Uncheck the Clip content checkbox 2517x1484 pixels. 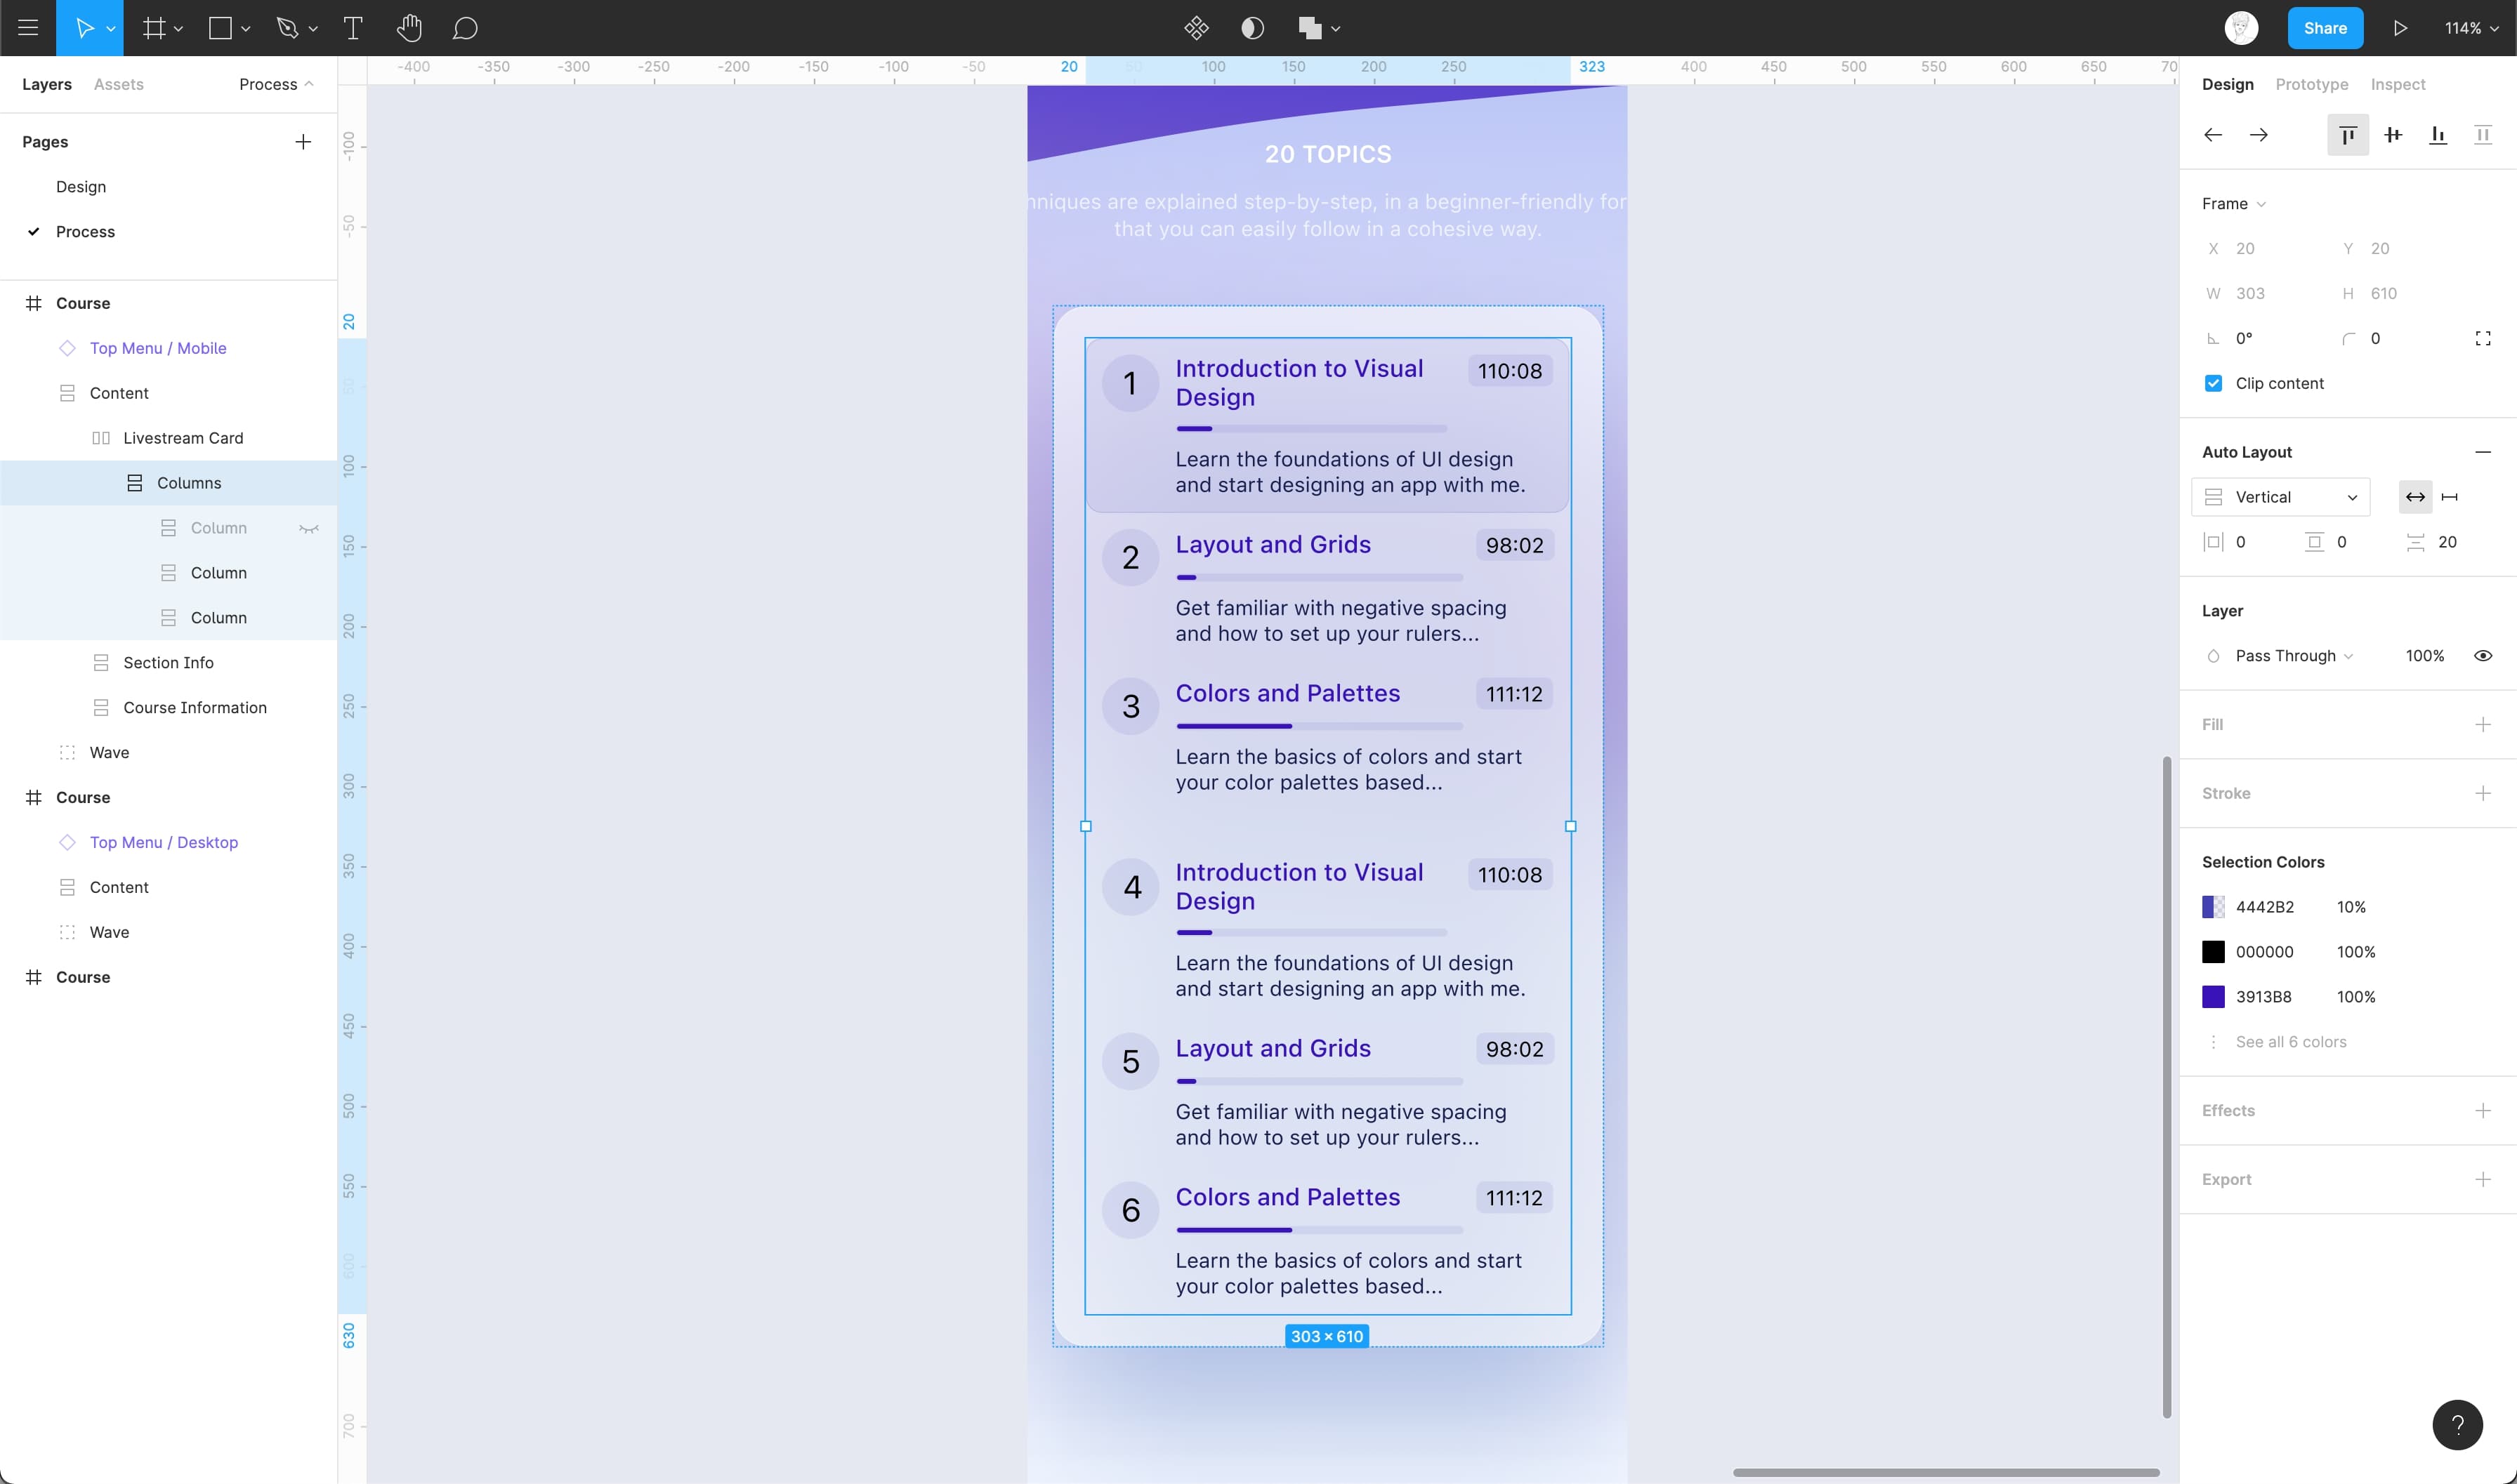2213,383
